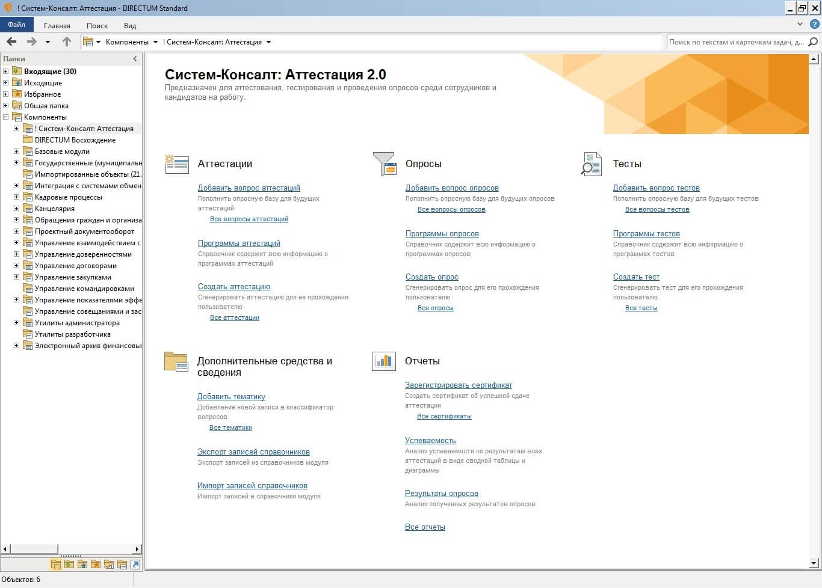Screen dimensions: 822x588
Task: Click the main pane scroll down arrow
Action: click(814, 563)
